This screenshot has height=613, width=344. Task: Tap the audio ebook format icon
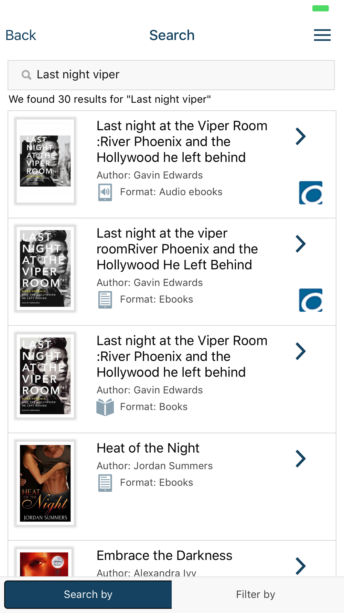105,192
